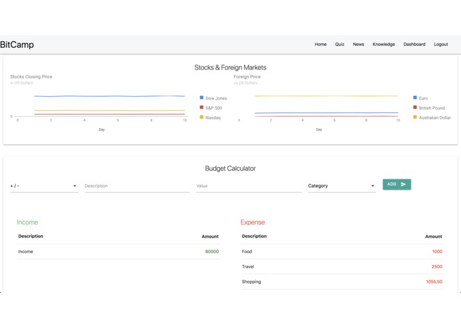Click the Stocks Closing Price chart title

coord(31,77)
